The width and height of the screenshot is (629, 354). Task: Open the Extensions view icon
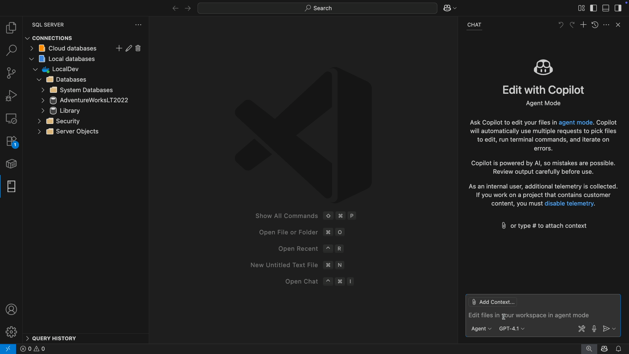pos(11,142)
